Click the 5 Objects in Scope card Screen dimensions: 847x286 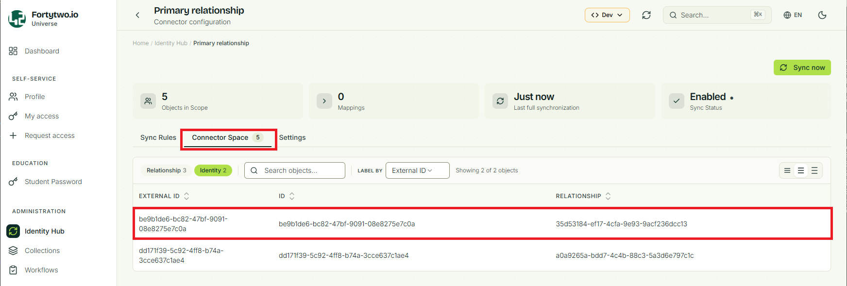coord(218,101)
